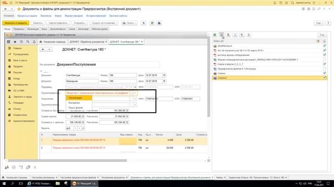The image size is (334, 187).
Task: Open the main hamburger menu in title bar
Action: coord(10,3)
